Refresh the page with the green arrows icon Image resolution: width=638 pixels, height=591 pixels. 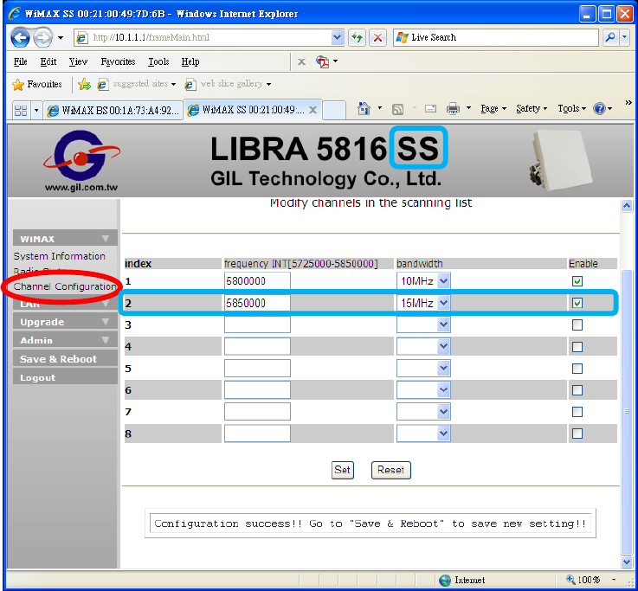click(x=357, y=38)
